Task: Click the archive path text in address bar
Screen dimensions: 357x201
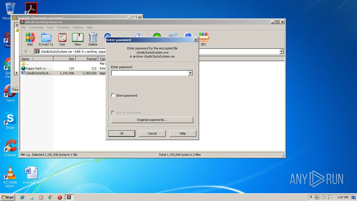Action: click(73, 51)
